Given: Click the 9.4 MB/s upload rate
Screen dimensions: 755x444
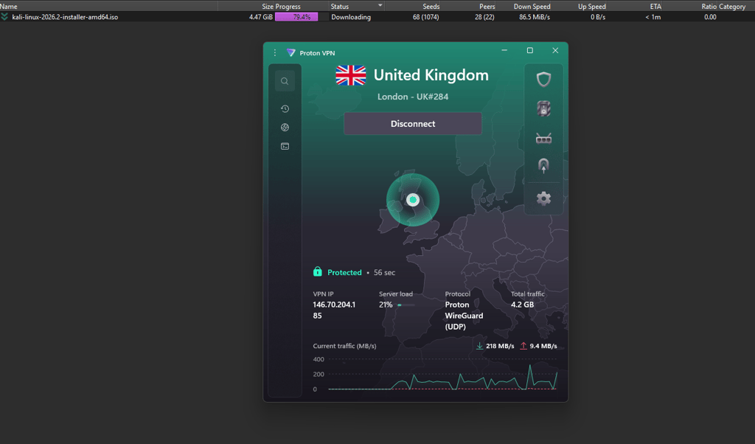Looking at the screenshot, I should [x=543, y=346].
